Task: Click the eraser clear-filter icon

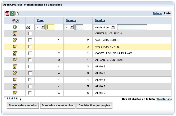Action: click(x=28, y=27)
